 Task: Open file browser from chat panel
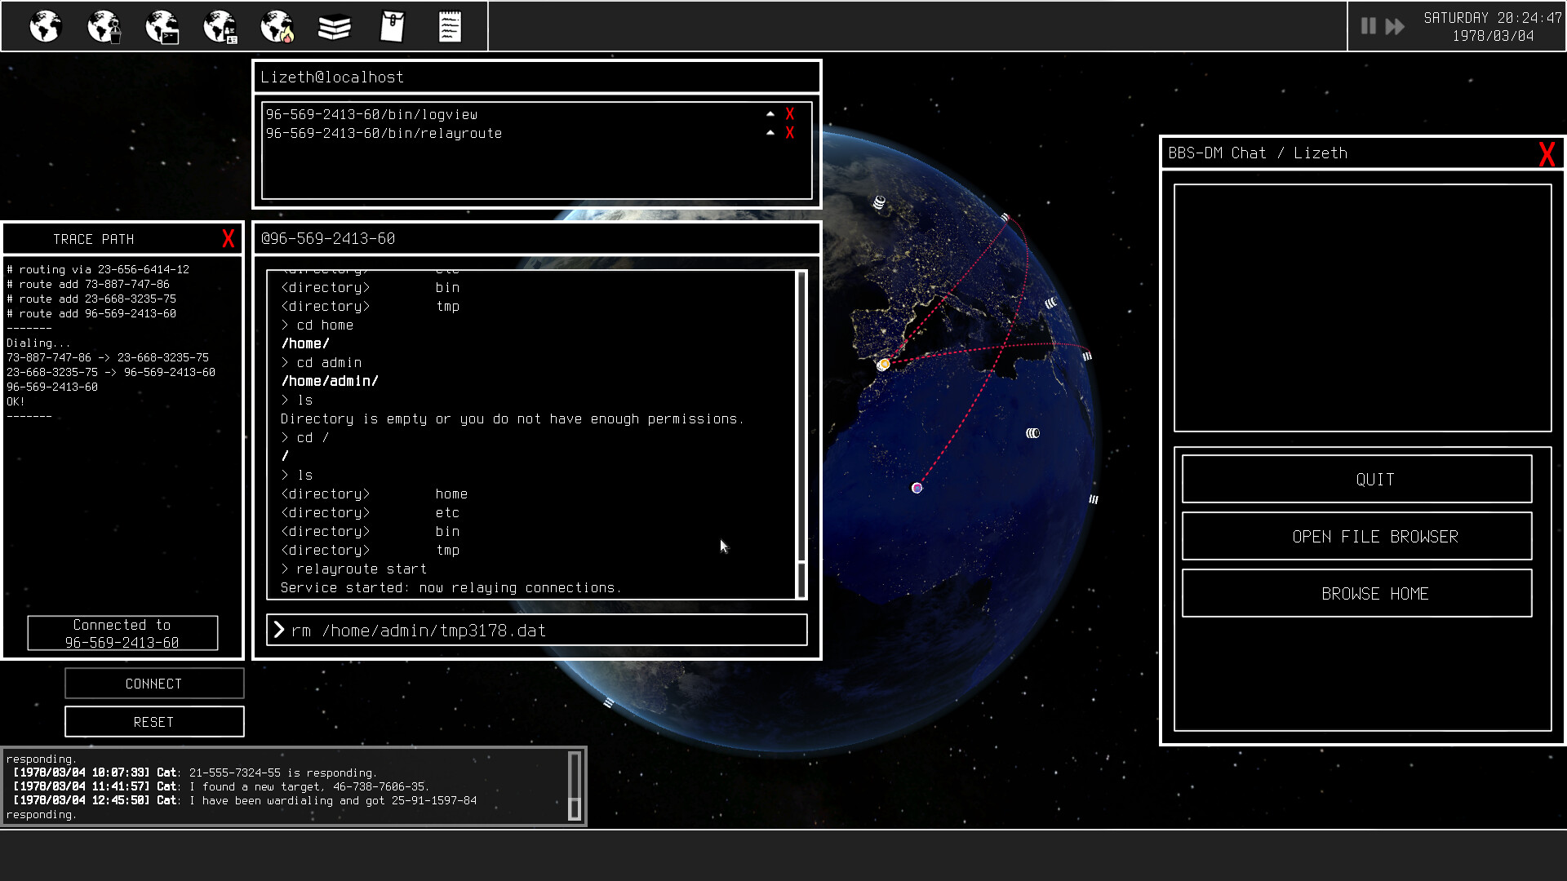click(1356, 537)
